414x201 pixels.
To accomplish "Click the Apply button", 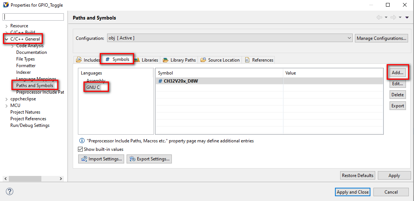I will (x=394, y=176).
